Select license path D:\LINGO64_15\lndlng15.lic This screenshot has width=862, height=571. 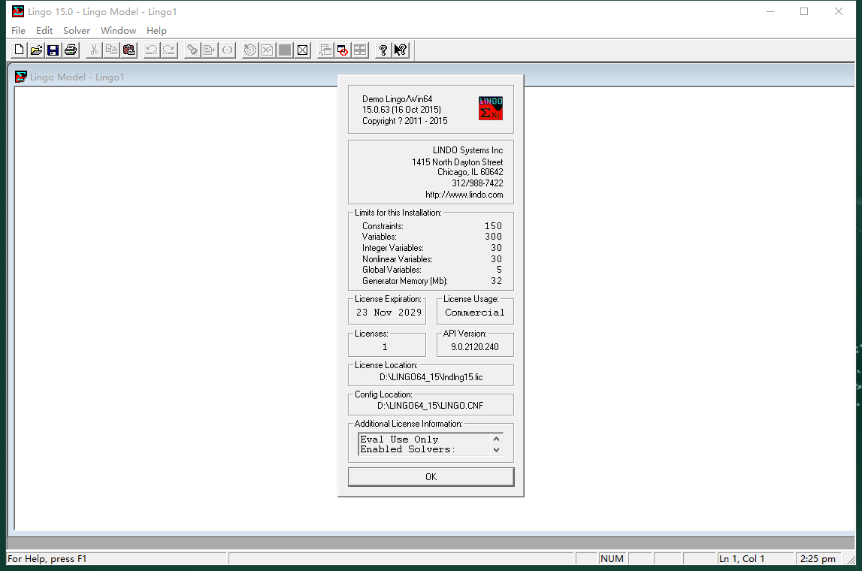click(x=431, y=377)
